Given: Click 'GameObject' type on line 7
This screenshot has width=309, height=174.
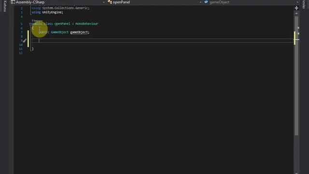Looking at the screenshot, I should tap(60, 32).
